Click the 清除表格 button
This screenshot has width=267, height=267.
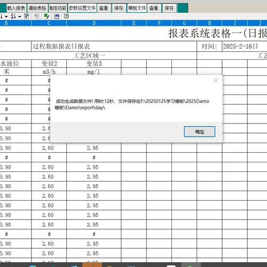pos(37,8)
